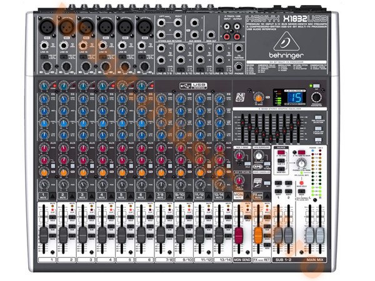
Task: Click the PHONES headphone jack
Action: [239, 66]
